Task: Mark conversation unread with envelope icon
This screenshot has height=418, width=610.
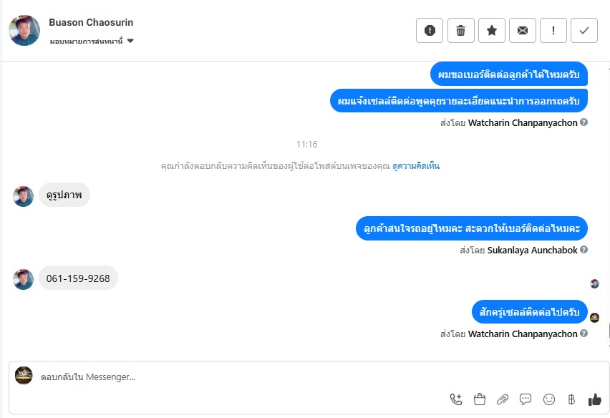Action: pyautogui.click(x=523, y=30)
